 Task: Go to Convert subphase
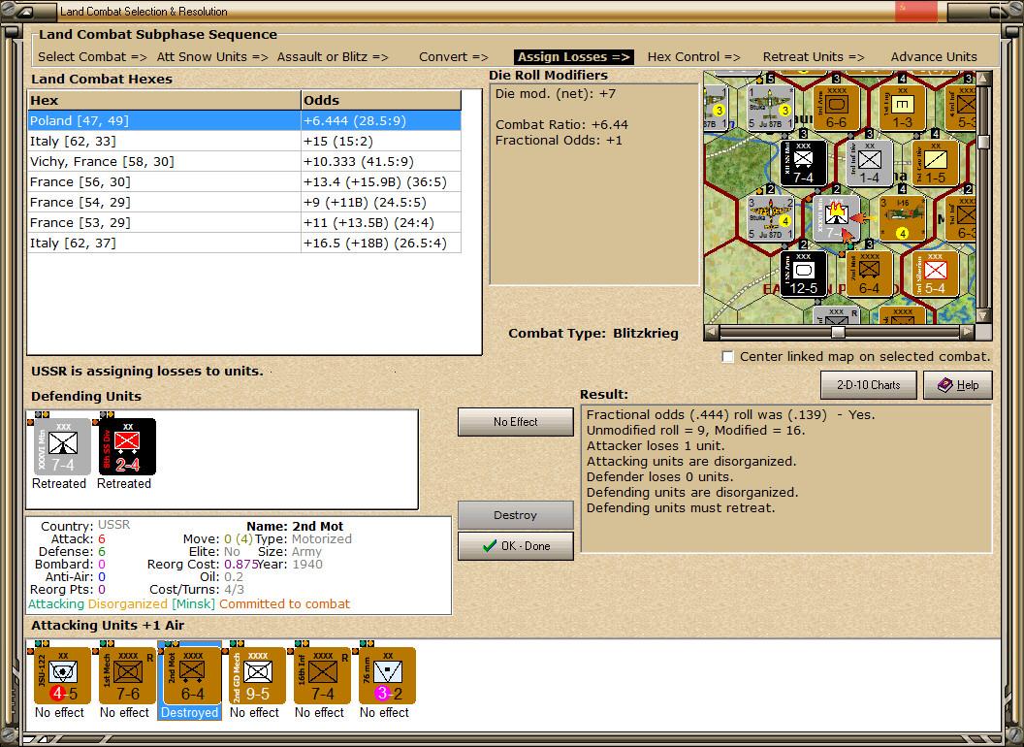point(454,57)
